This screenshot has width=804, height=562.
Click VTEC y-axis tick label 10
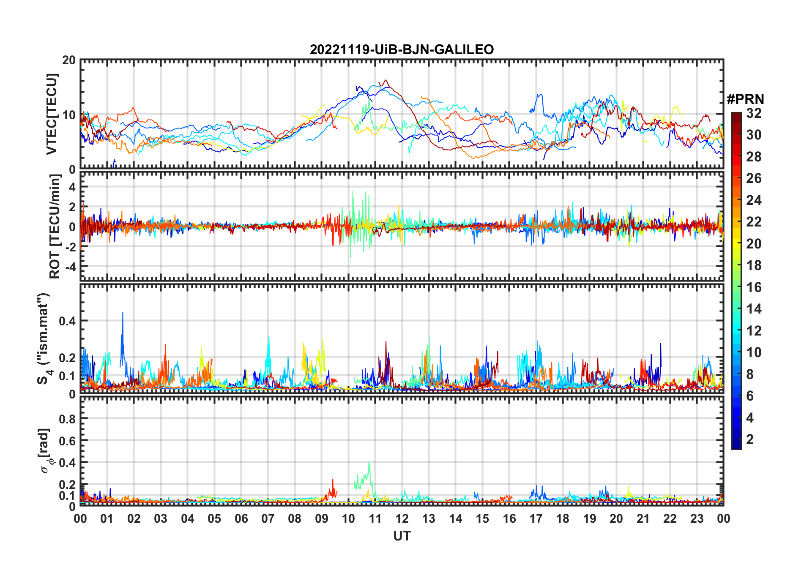click(69, 115)
